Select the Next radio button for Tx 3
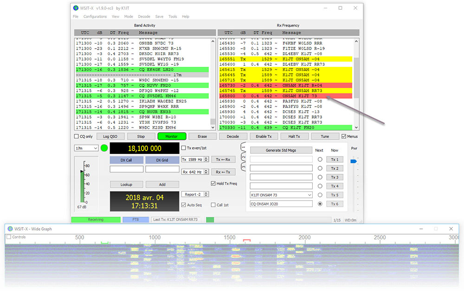Screen dimensions: 464x291 coord(320,177)
